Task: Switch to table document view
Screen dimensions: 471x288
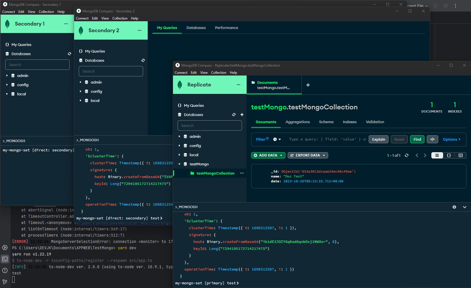Action: coord(461,155)
